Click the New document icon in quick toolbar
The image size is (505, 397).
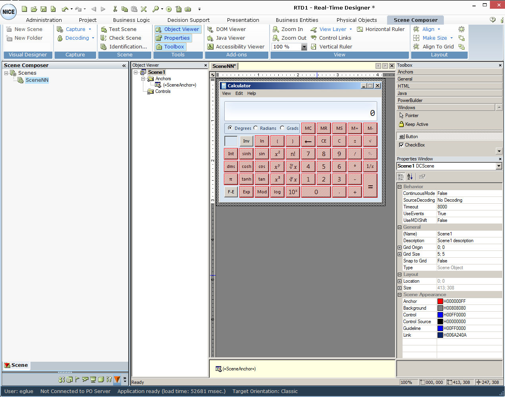[24, 9]
